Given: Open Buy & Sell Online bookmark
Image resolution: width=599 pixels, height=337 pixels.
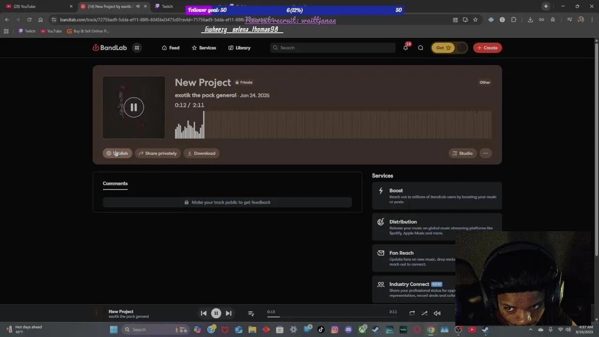Looking at the screenshot, I should [88, 31].
